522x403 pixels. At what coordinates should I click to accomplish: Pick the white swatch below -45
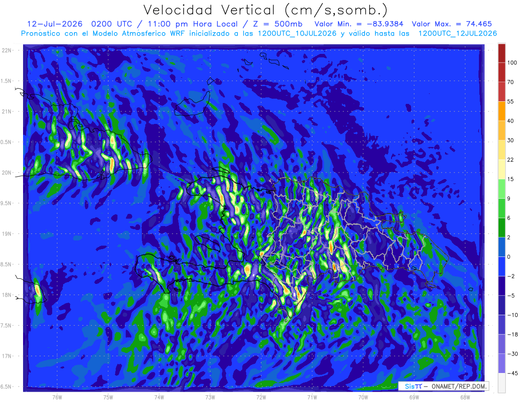[502, 383]
